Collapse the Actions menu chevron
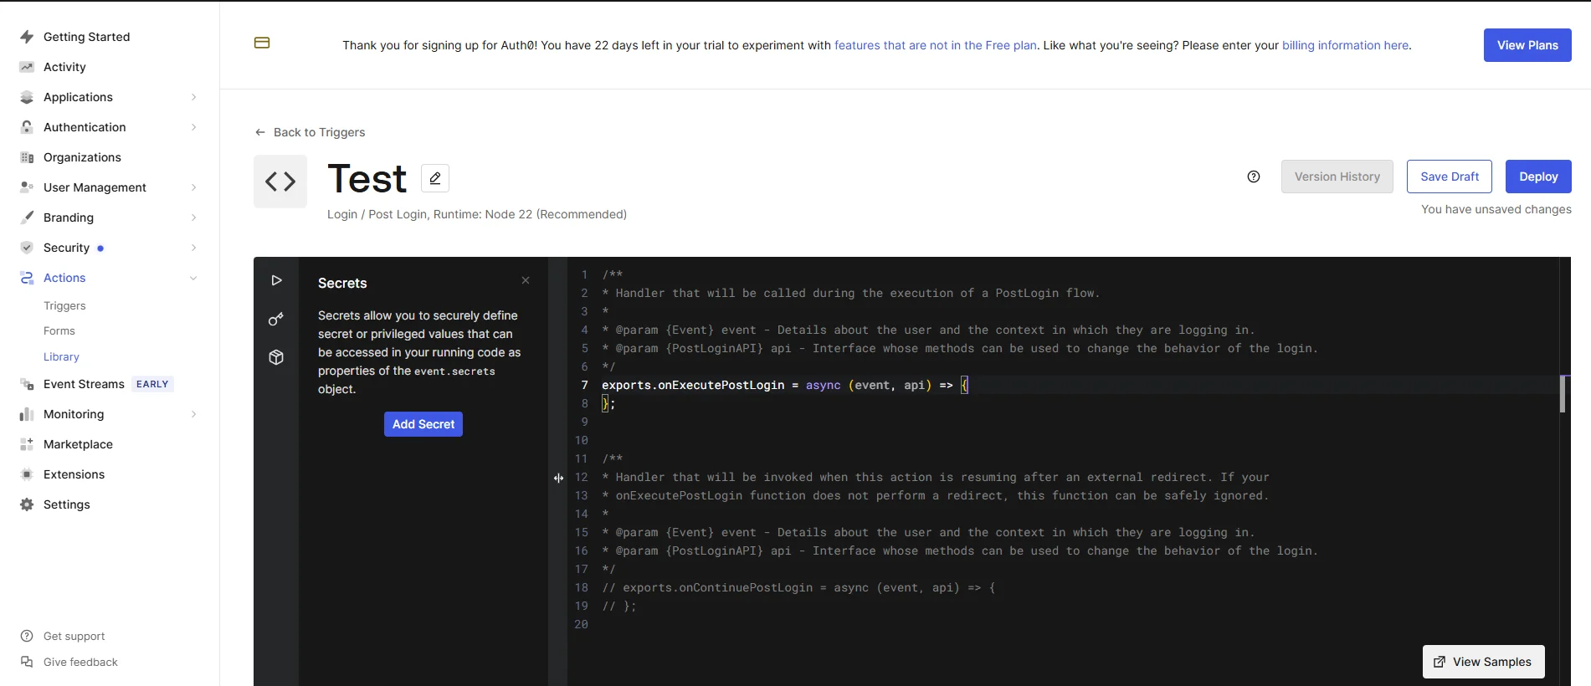The width and height of the screenshot is (1591, 686). (193, 278)
